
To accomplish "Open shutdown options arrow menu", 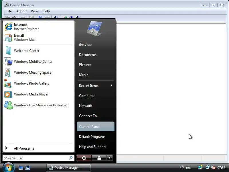I will pyautogui.click(x=110, y=158).
